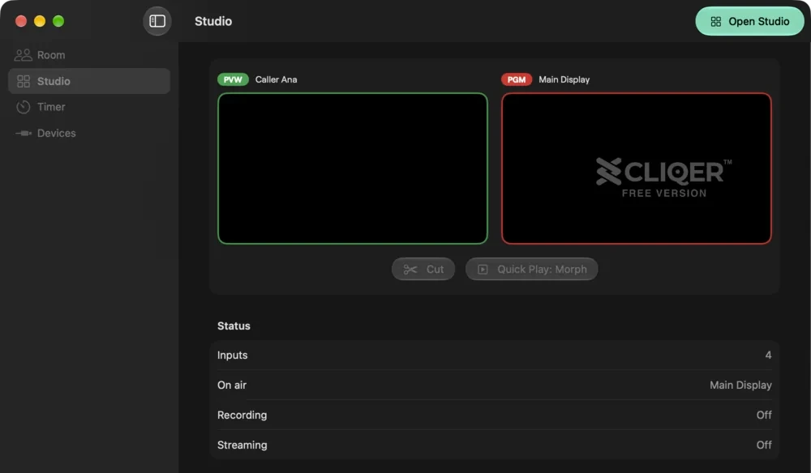Click the Recording Off value
Image resolution: width=811 pixels, height=473 pixels.
764,415
